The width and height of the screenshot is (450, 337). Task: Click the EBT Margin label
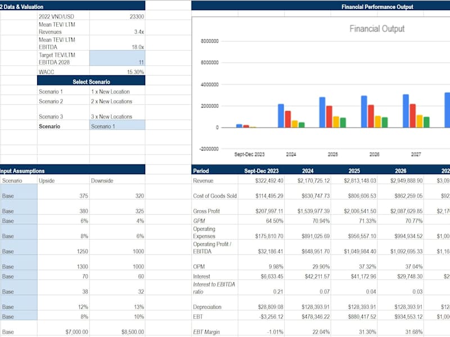pyautogui.click(x=206, y=332)
